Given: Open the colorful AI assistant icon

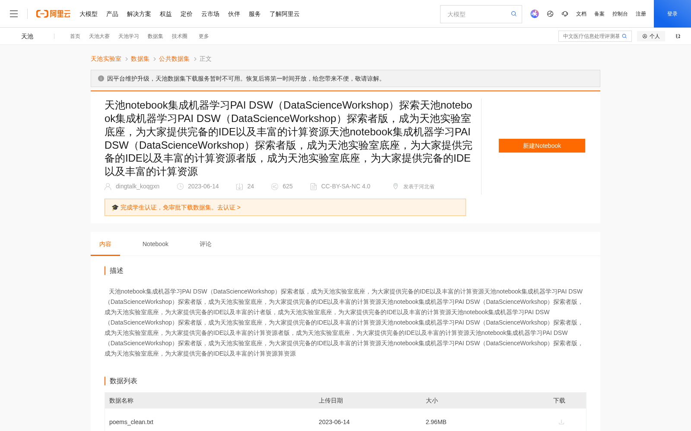Looking at the screenshot, I should [535, 14].
